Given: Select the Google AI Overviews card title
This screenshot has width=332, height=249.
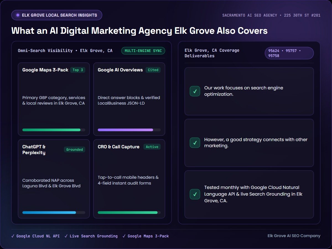Looking at the screenshot, I should 120,70.
